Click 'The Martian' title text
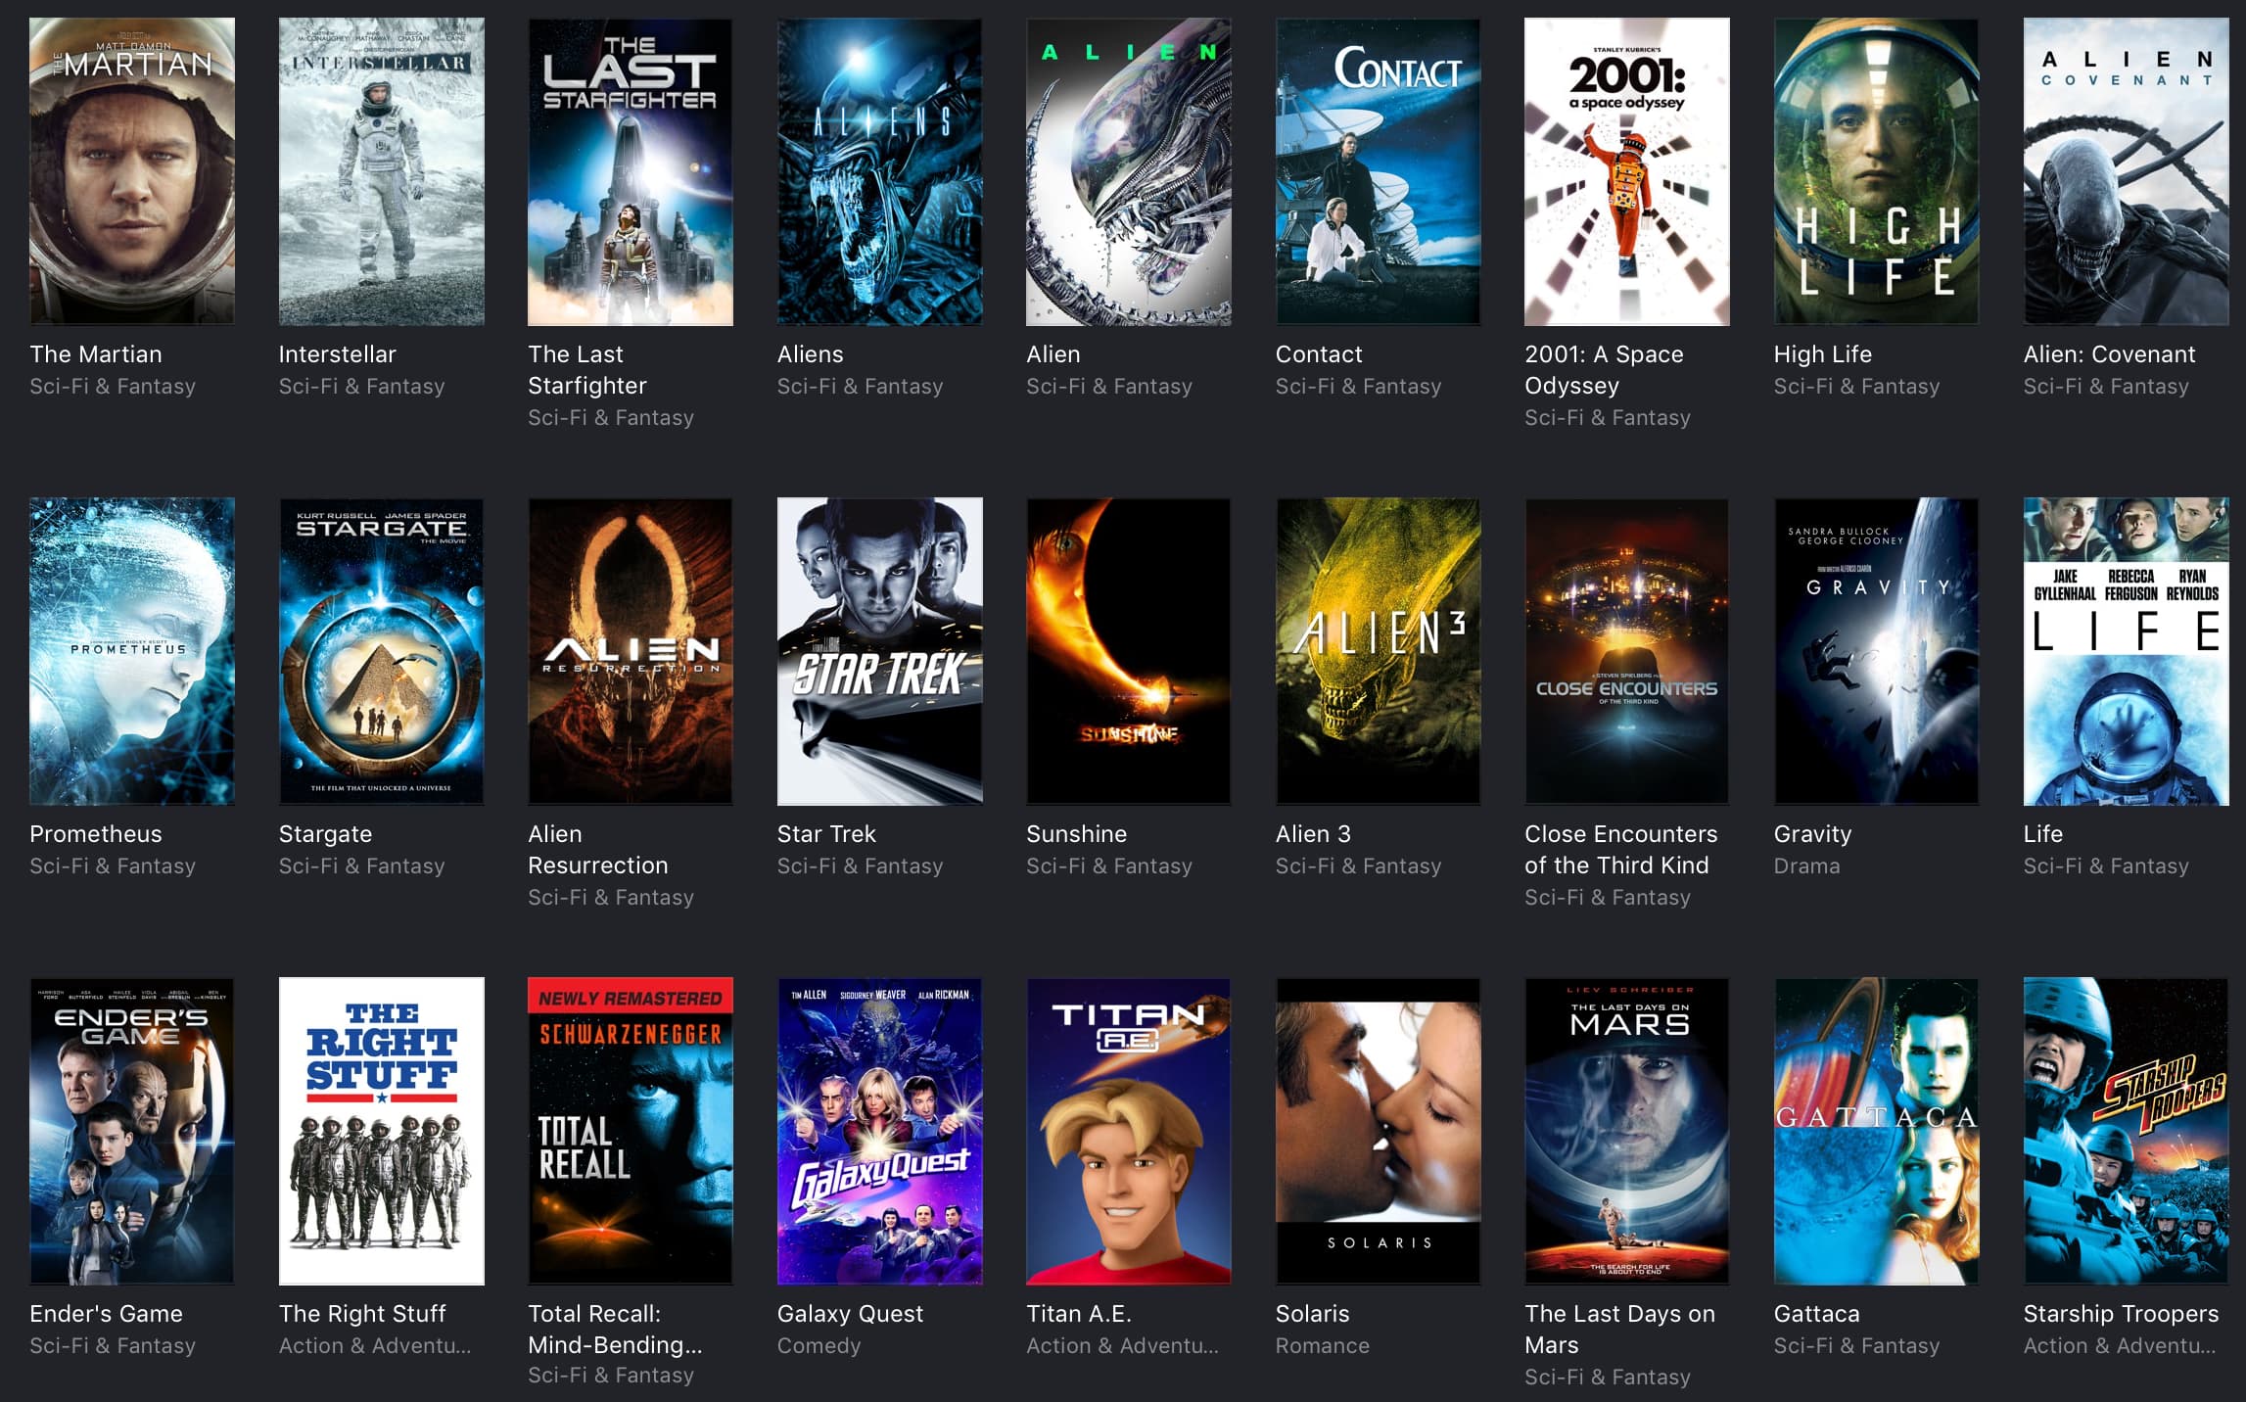Screen dimensions: 2246x1402 [96, 354]
